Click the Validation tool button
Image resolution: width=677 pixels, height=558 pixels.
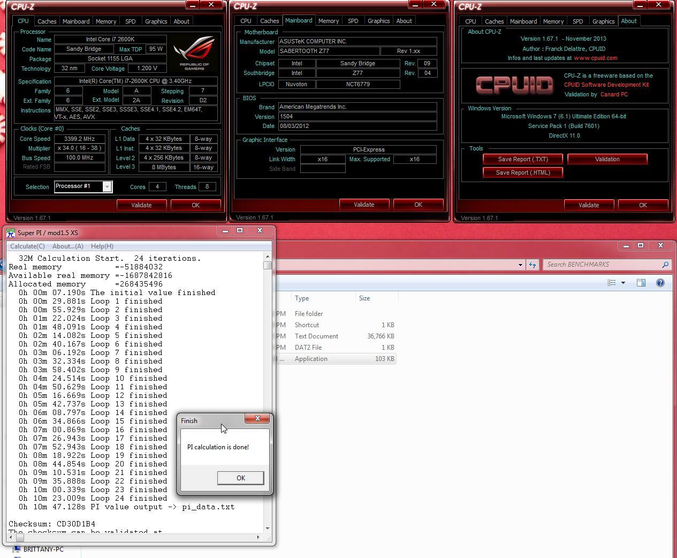(x=607, y=159)
